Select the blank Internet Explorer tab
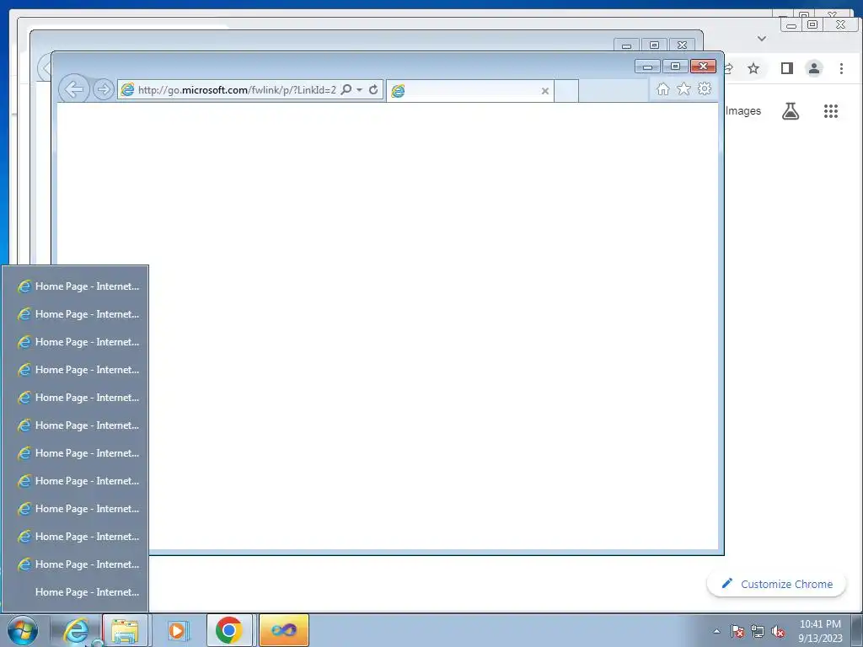 [470, 91]
